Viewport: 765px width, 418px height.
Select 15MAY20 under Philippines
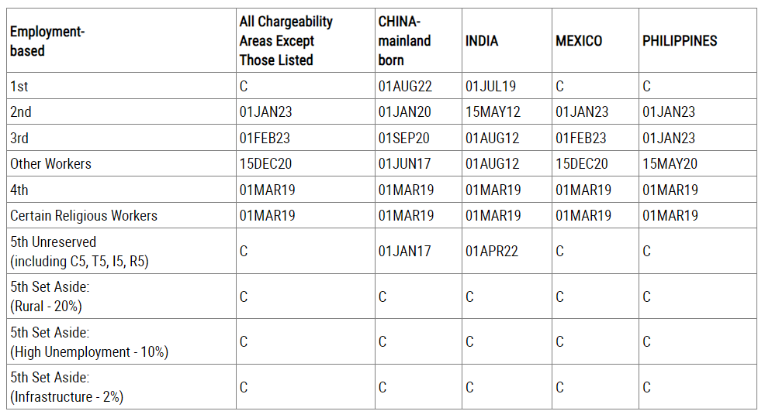[x=670, y=163]
